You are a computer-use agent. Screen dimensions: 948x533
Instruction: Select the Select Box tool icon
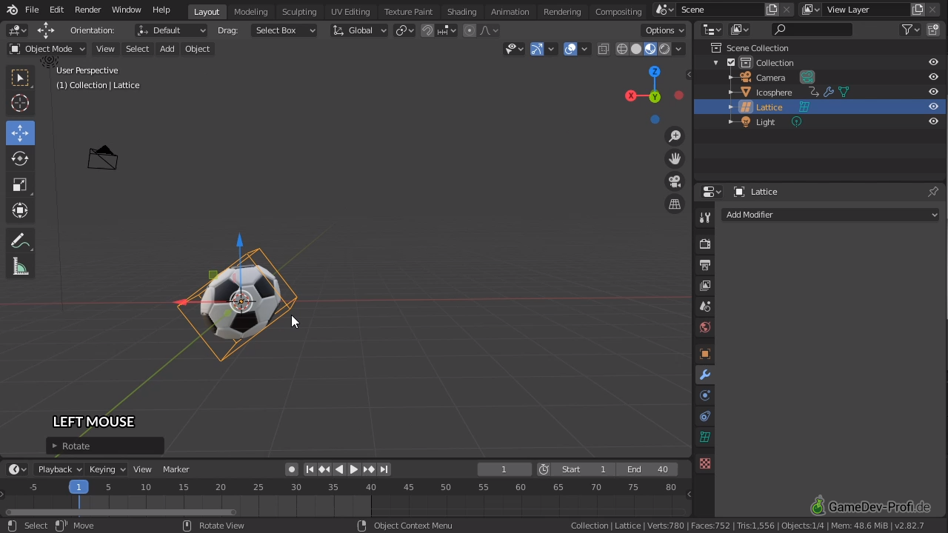(20, 78)
